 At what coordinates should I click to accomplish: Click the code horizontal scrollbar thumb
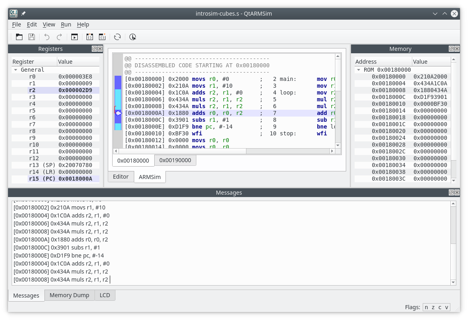[183, 151]
